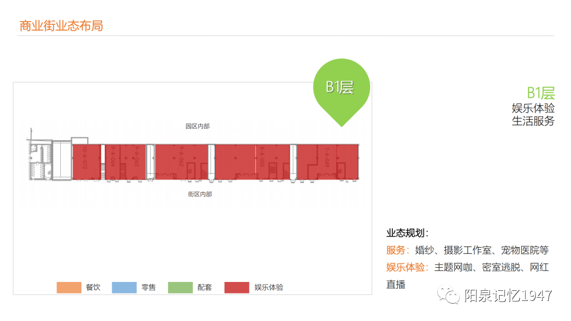
Task: Select shop unit 7-A-049 on floor plan
Action: click(328, 158)
